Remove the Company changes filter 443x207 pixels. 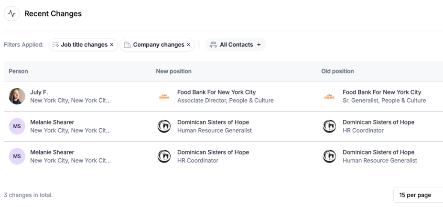(188, 44)
